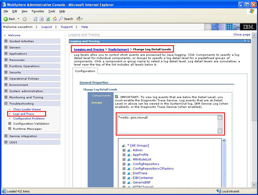The image size is (258, 195).
Task: Click the Home icon in toolbar
Action: [x=55, y=19]
